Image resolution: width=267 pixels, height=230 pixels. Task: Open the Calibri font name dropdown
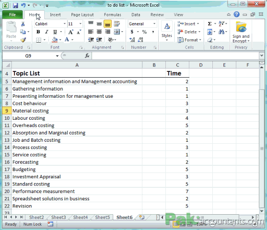pyautogui.click(x=65, y=24)
